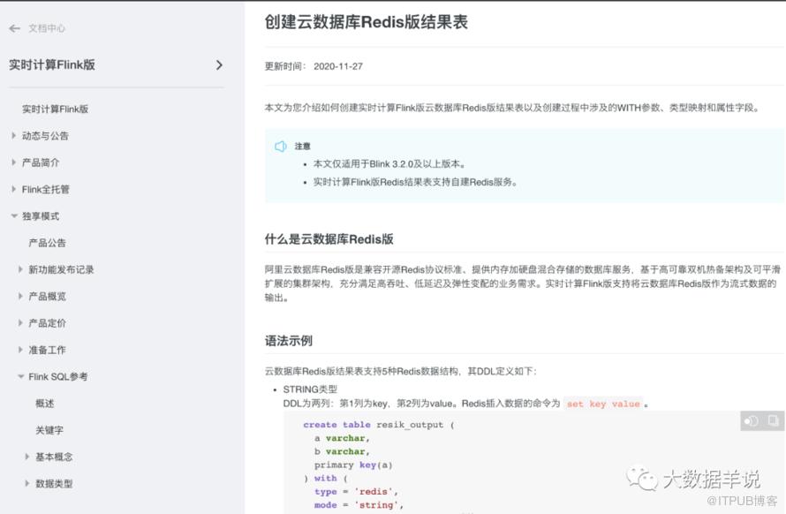The height and width of the screenshot is (514, 786).
Task: Click the inline code set key value
Action: [603, 404]
